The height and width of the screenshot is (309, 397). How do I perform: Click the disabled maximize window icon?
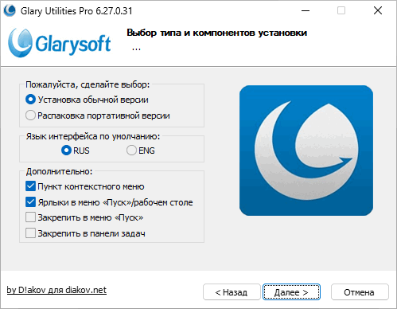pos(341,10)
